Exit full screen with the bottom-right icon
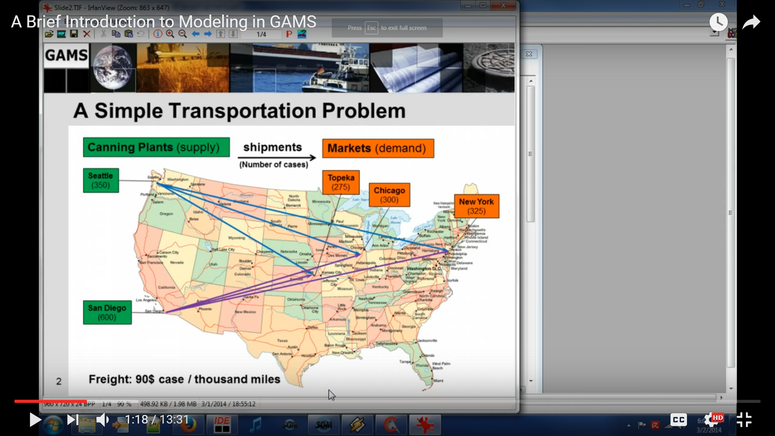This screenshot has width=775, height=436. tap(744, 420)
